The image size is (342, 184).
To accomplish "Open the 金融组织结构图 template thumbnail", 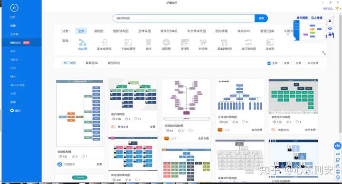I will (x=239, y=157).
